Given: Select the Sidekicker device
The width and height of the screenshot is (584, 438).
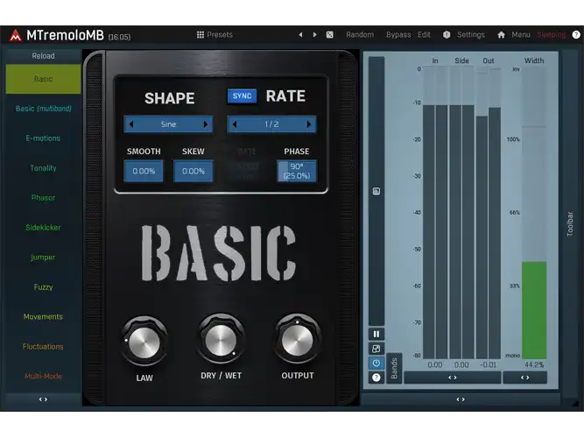Looking at the screenshot, I should click(43, 228).
